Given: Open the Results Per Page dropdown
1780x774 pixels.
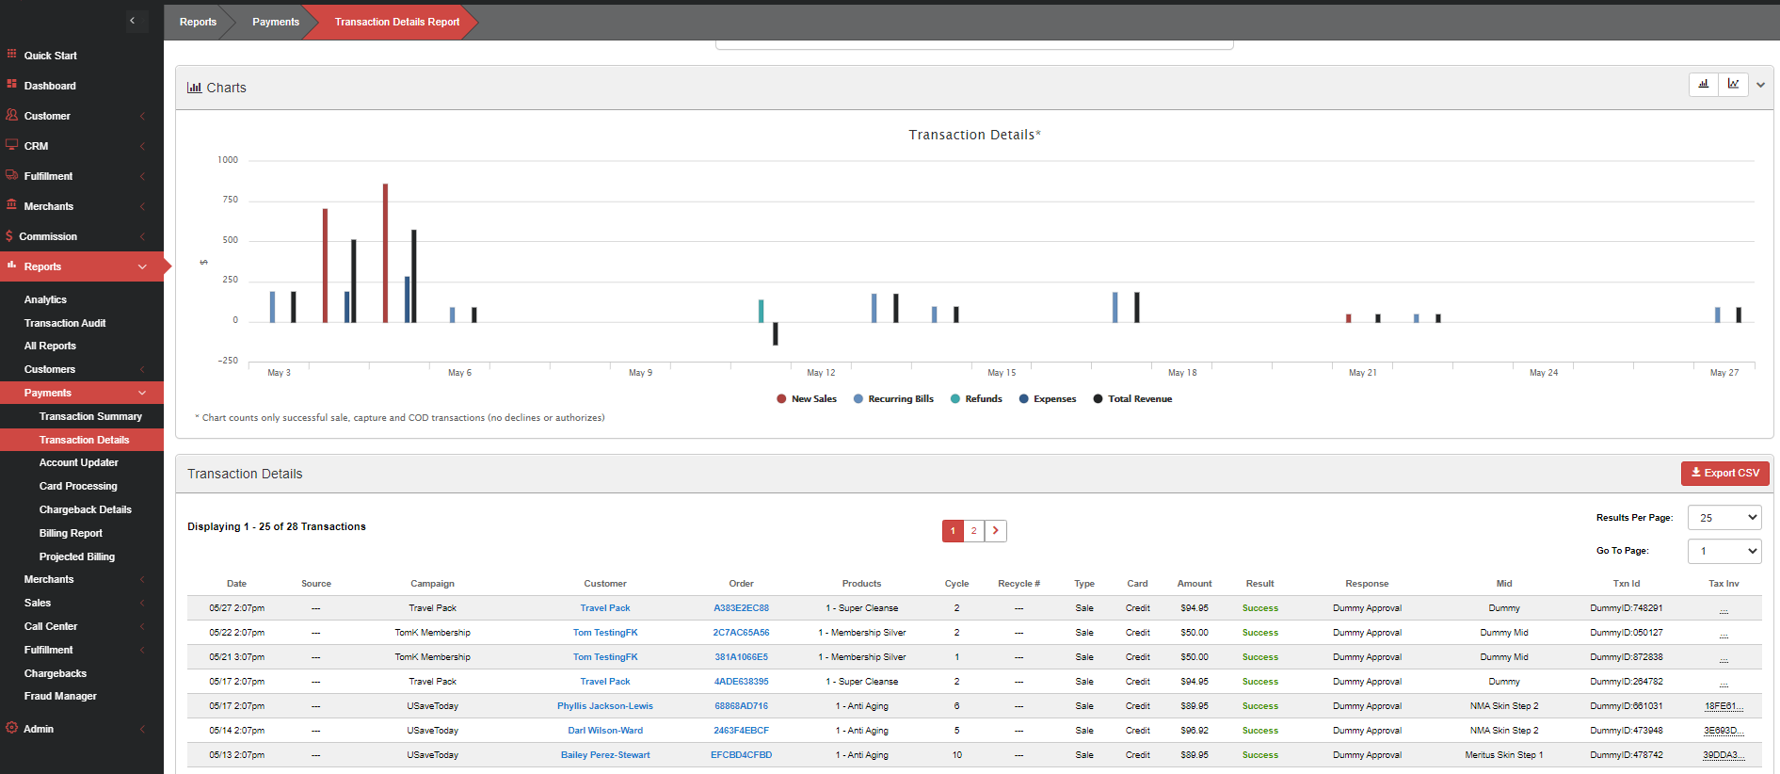Looking at the screenshot, I should 1724,518.
